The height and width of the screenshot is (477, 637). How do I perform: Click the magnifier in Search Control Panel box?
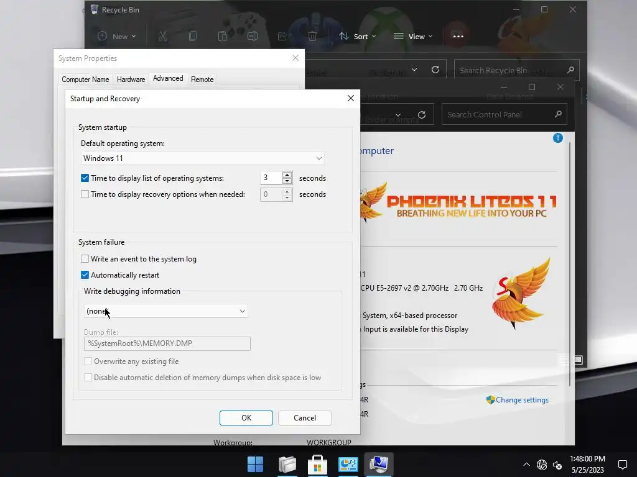[x=558, y=114]
